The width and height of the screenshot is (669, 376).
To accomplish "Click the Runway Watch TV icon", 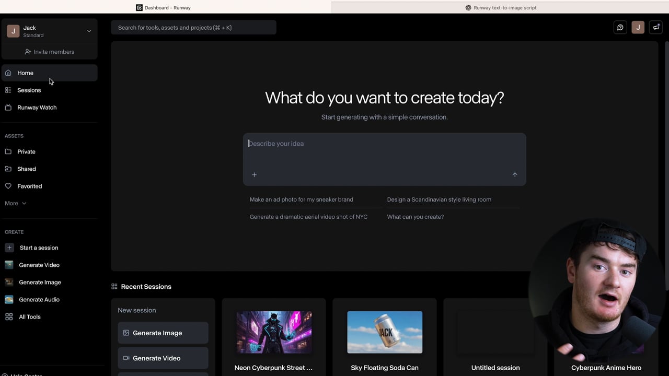I will 8,107.
